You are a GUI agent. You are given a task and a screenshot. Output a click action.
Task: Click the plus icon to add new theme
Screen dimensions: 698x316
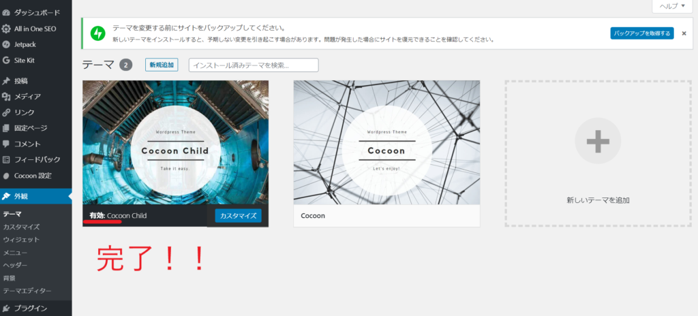pos(598,141)
